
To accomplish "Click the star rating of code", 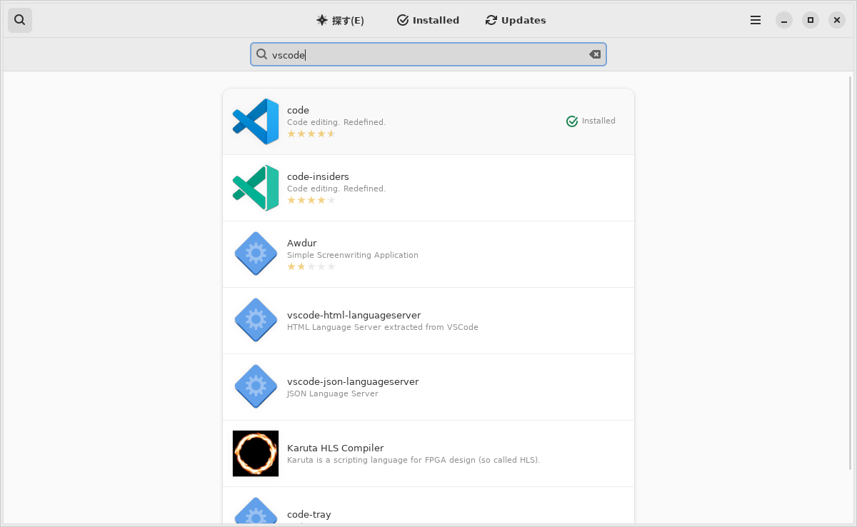I will coord(311,134).
